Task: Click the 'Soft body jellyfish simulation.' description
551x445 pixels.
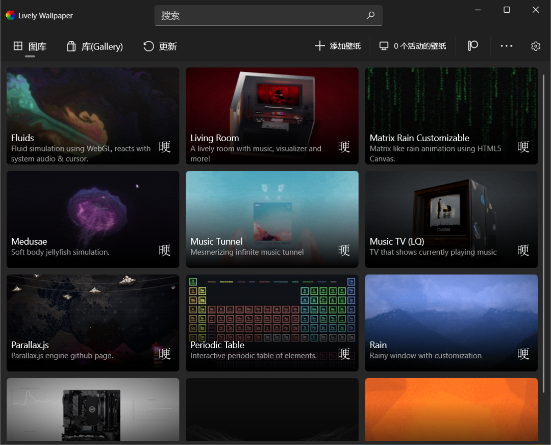Action: coord(60,252)
